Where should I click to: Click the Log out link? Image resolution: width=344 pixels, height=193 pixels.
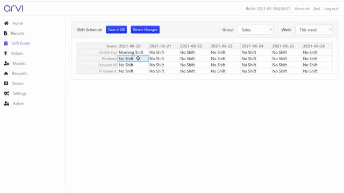[331, 9]
